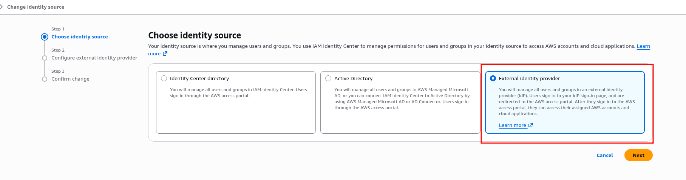This screenshot has width=686, height=180.
Task: Select the Identity Center directory radio button
Action: pos(164,78)
